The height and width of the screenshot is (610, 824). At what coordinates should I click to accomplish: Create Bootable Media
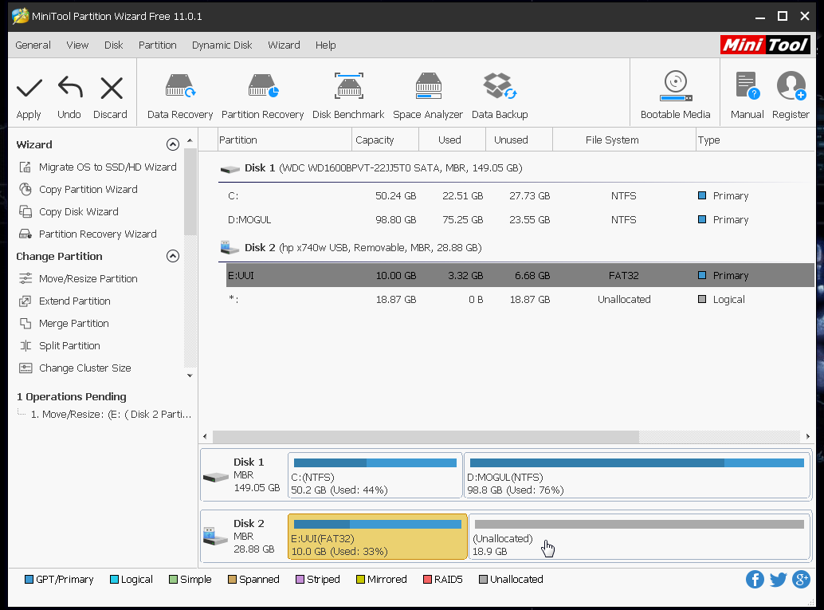click(675, 95)
